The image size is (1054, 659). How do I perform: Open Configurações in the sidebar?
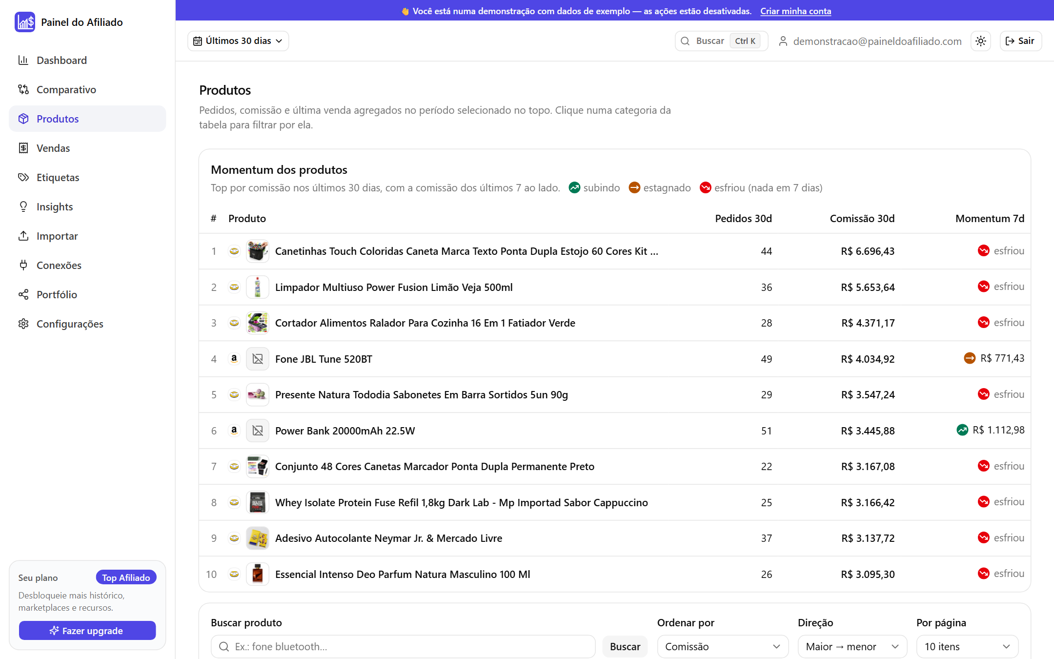87,324
